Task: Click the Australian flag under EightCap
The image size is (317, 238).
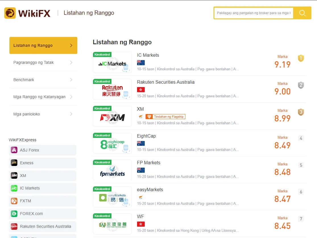Action: 141,144
